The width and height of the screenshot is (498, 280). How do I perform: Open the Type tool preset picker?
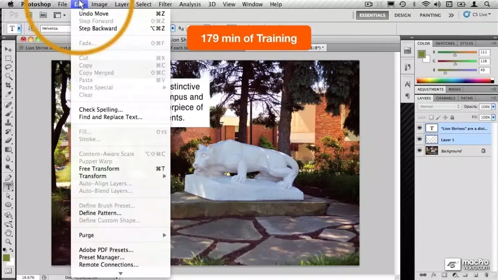(19, 28)
